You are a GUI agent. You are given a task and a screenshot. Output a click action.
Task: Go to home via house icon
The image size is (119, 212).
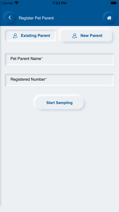109,18
